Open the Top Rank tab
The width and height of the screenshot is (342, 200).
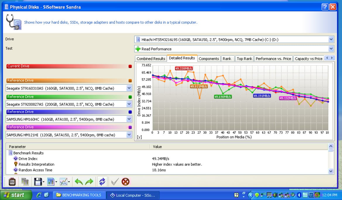[245, 59]
